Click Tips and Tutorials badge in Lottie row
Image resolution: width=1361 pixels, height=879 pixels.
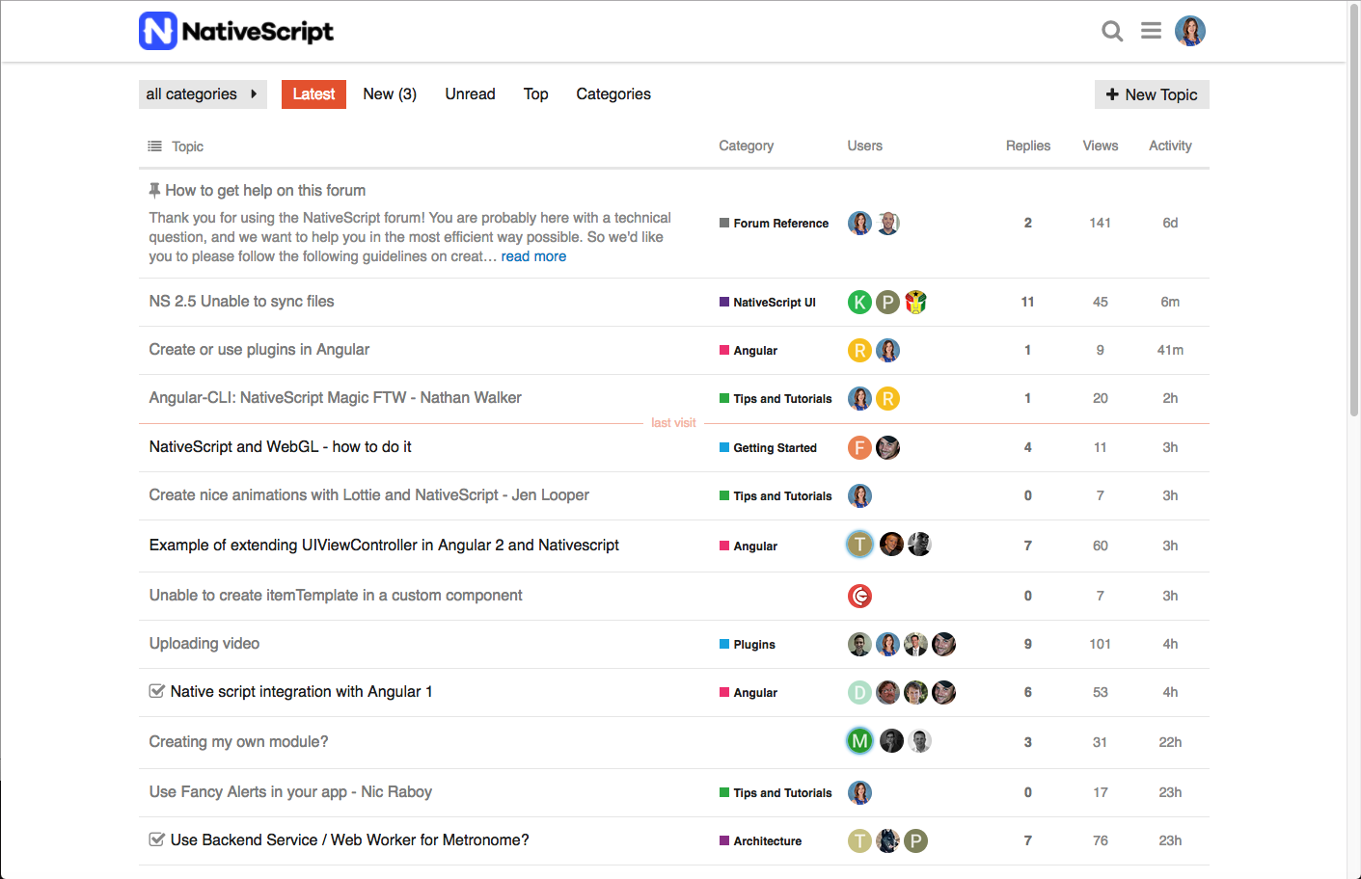[776, 496]
